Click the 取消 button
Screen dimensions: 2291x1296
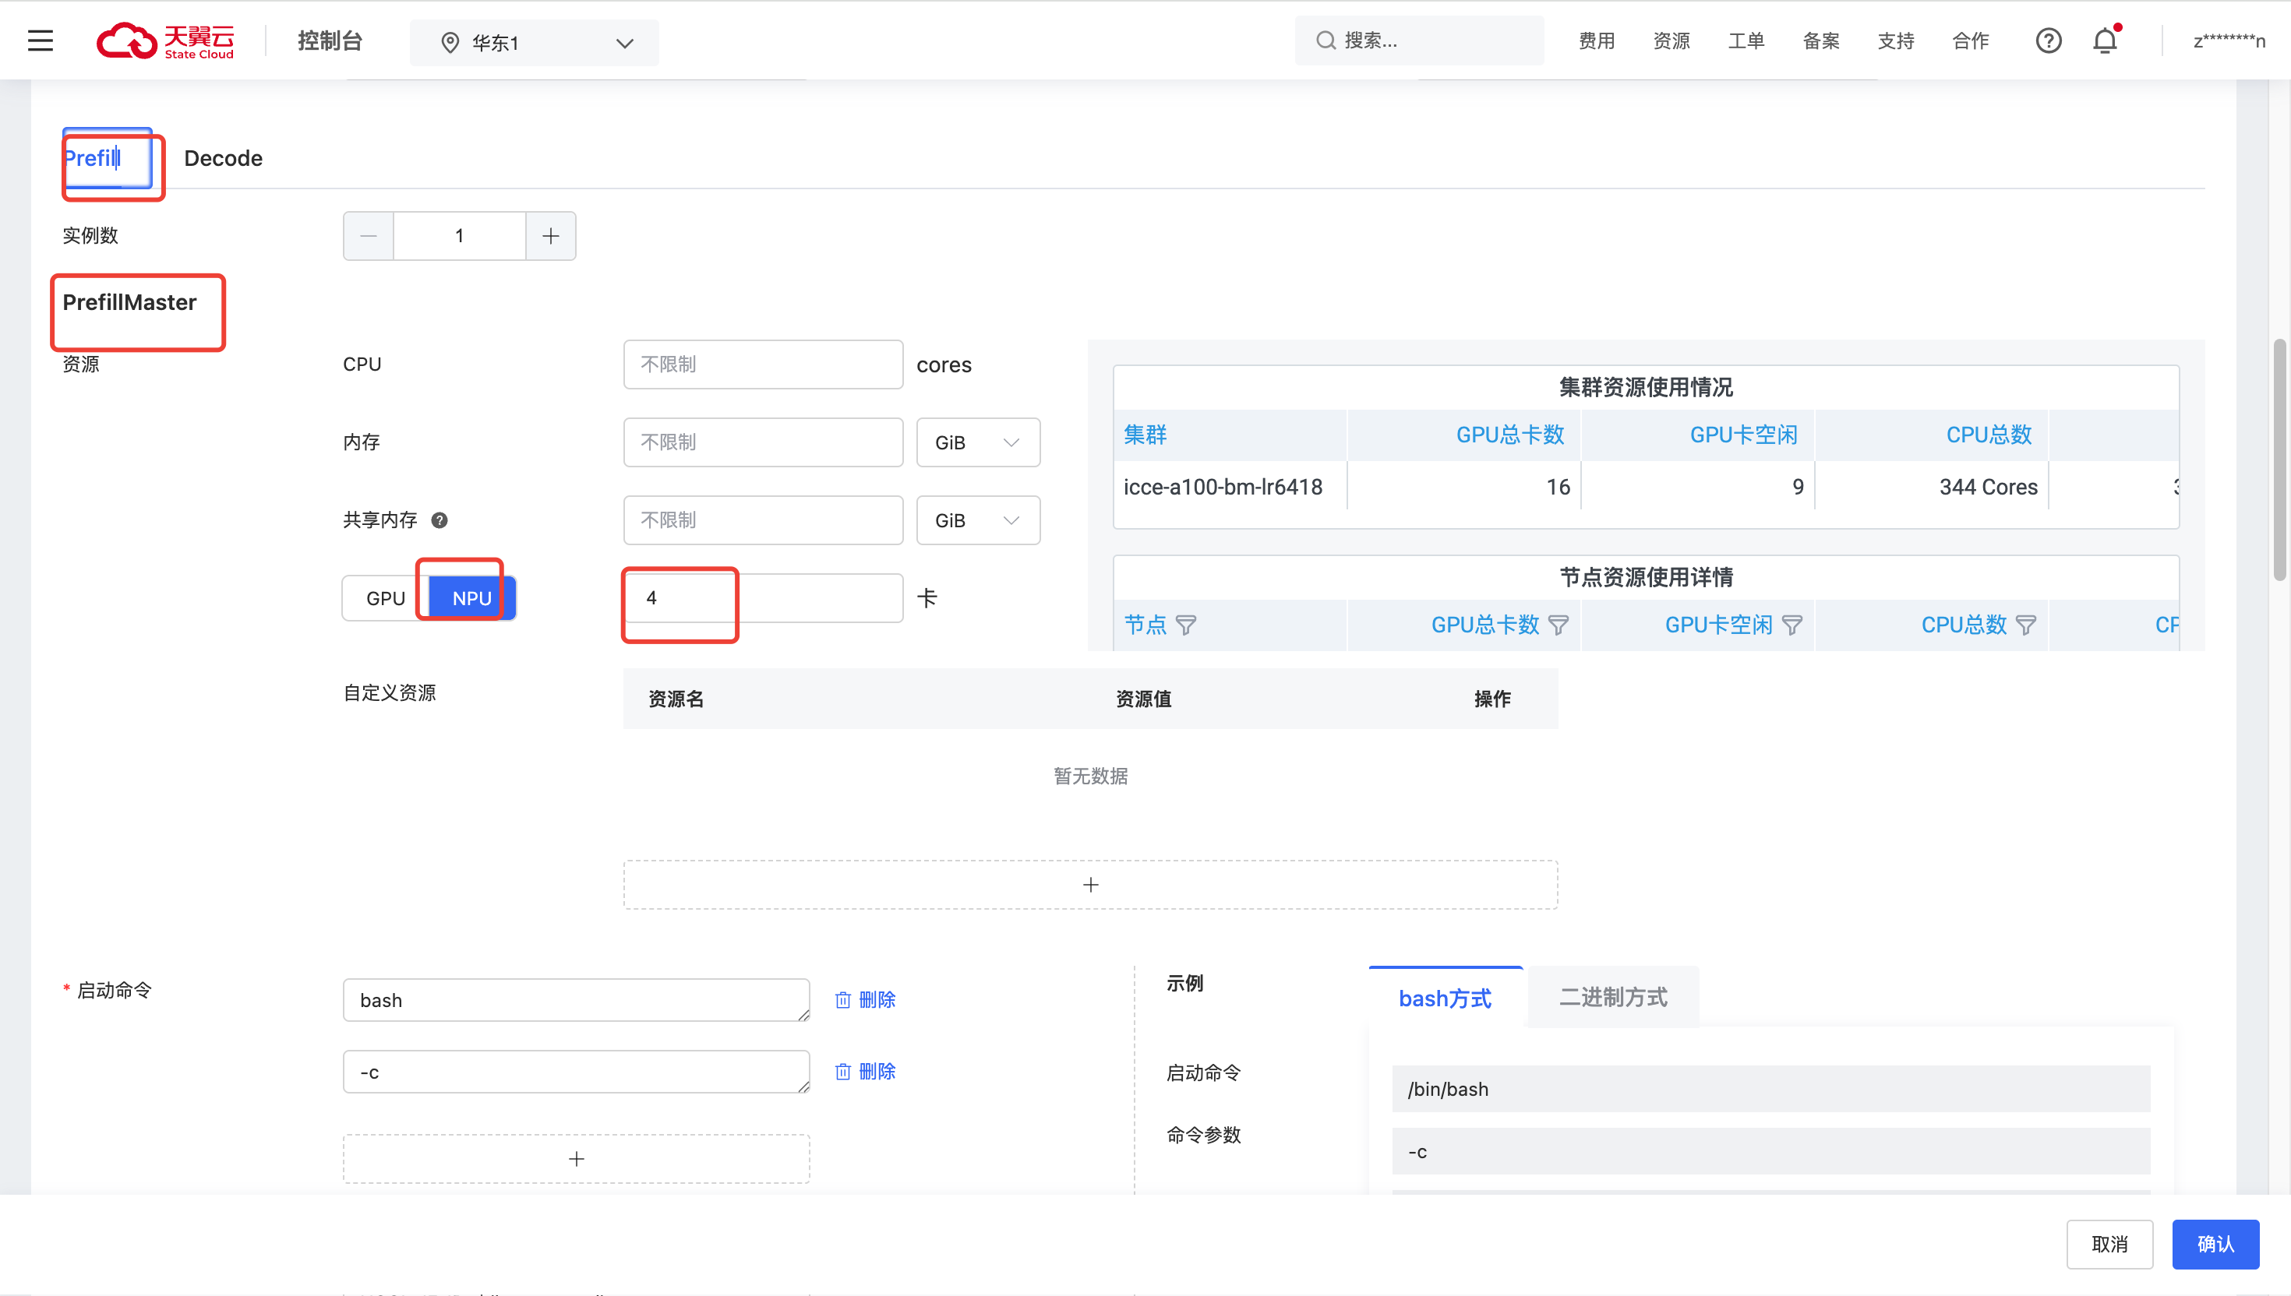click(2109, 1245)
